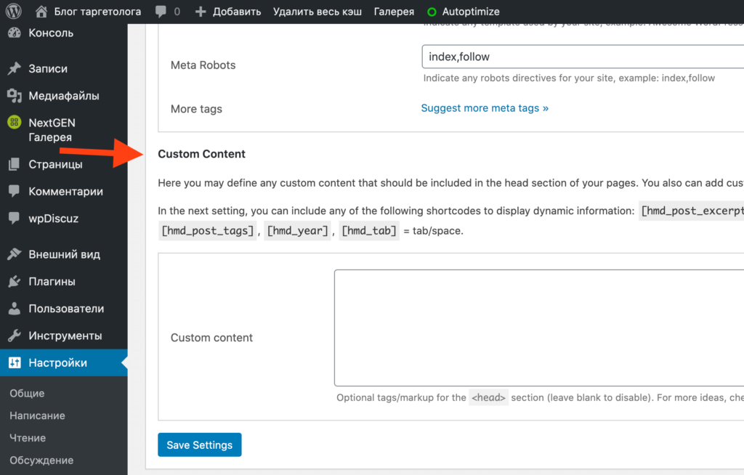Click the Медиафайлы media icon
Viewport: 744px width, 475px height.
pyautogui.click(x=14, y=96)
